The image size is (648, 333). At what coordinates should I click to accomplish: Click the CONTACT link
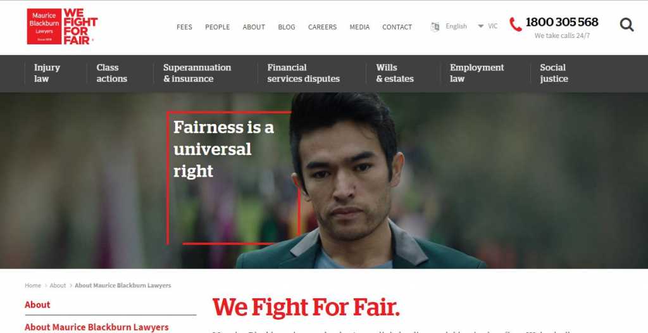pyautogui.click(x=397, y=27)
